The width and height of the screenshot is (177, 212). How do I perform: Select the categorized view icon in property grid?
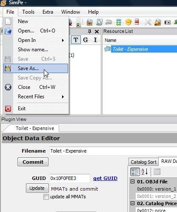(x=135, y=172)
